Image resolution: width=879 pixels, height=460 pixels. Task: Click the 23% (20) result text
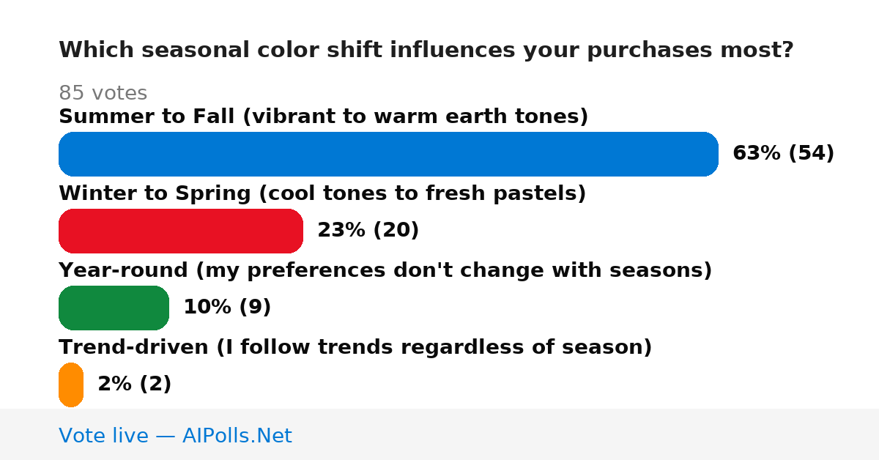click(x=368, y=231)
